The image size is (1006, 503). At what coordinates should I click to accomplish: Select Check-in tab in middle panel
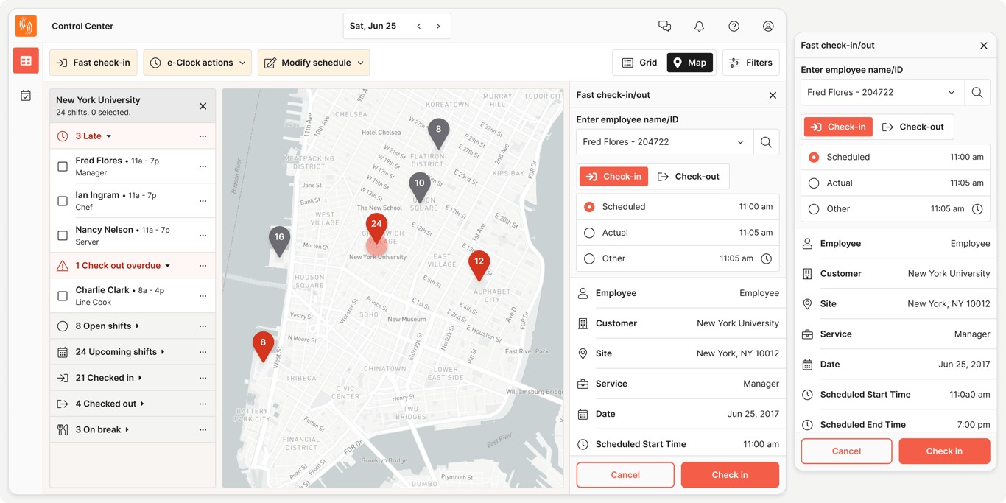[x=614, y=177]
